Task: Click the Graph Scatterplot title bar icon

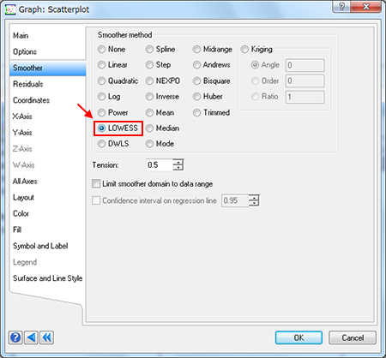Action: point(10,9)
